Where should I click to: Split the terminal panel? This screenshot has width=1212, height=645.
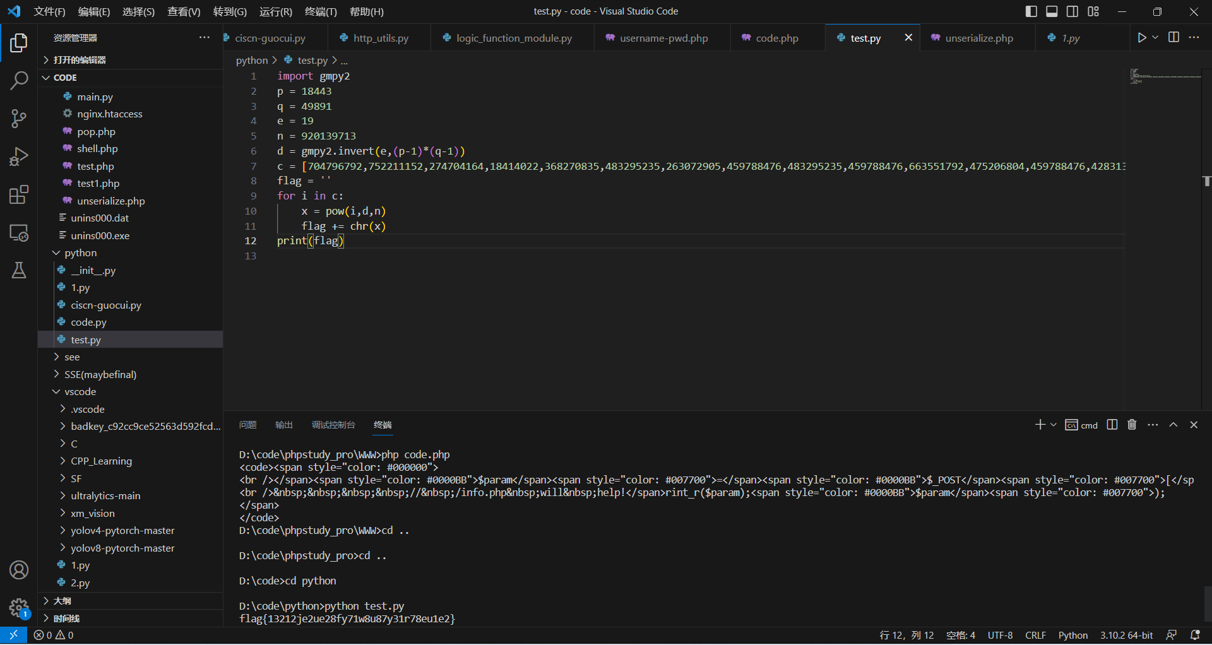coord(1112,425)
